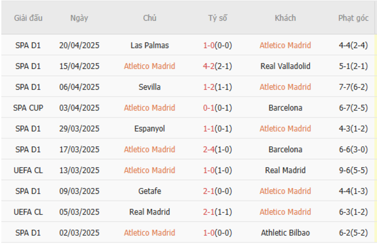Click the Ngày column header
Screen dimensions: 377x246
[79, 18]
